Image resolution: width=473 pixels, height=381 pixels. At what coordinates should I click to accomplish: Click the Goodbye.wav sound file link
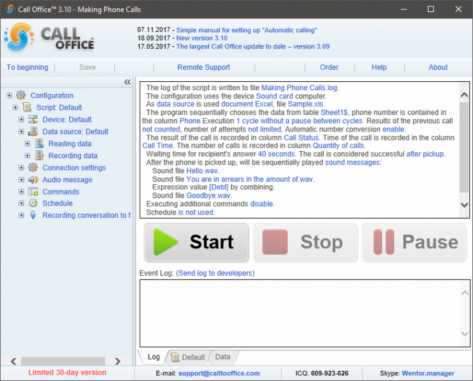pyautogui.click(x=208, y=196)
